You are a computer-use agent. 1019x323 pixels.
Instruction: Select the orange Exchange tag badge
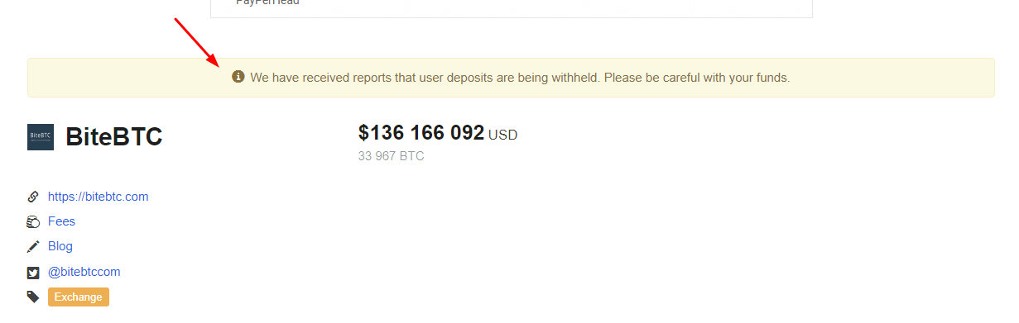(x=79, y=297)
